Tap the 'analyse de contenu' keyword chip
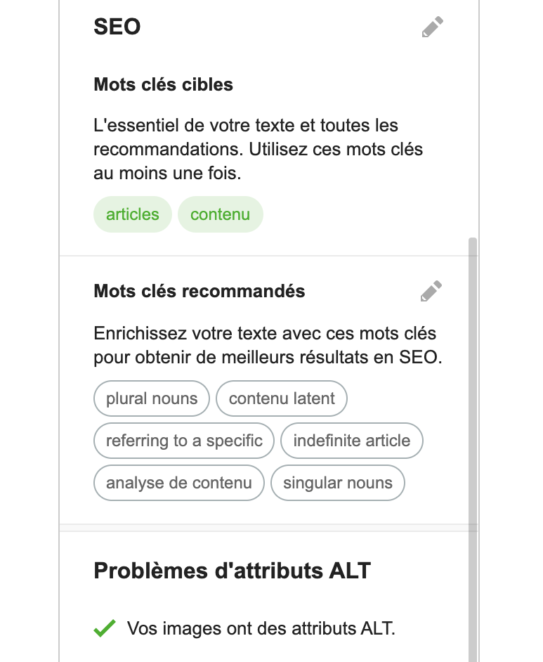The image size is (543, 662). (179, 483)
